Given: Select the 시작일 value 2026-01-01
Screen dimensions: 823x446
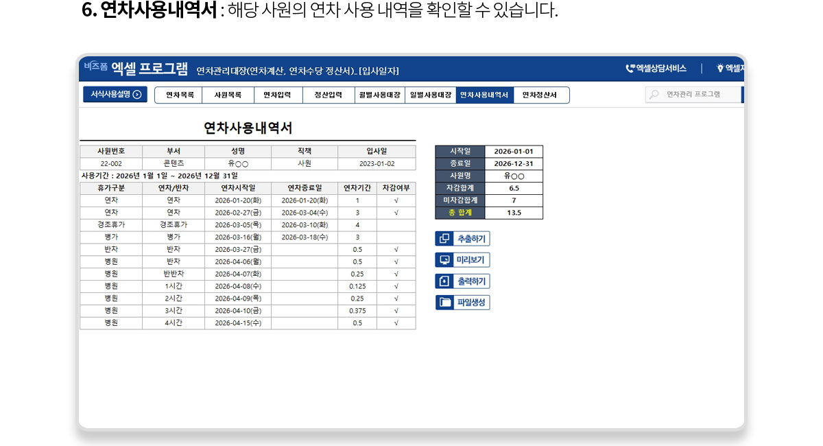Looking at the screenshot, I should point(514,152).
